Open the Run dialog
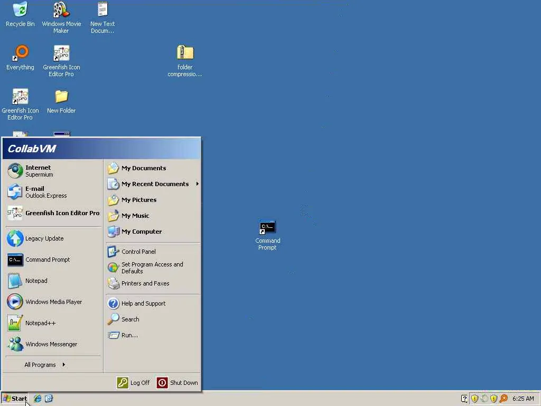 [153, 335]
